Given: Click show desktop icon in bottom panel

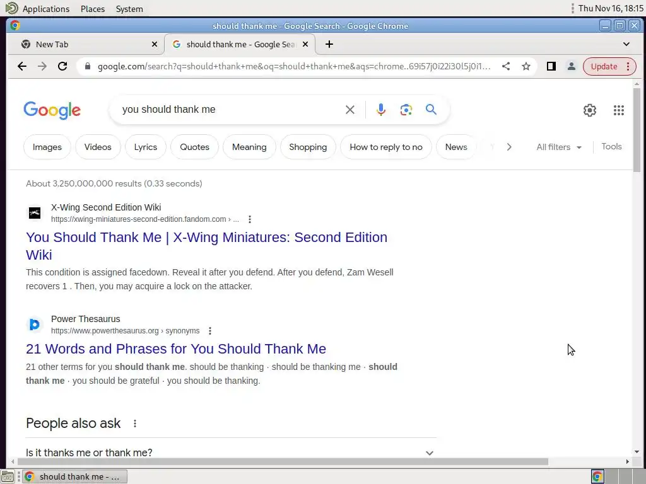Looking at the screenshot, I should coord(8,476).
